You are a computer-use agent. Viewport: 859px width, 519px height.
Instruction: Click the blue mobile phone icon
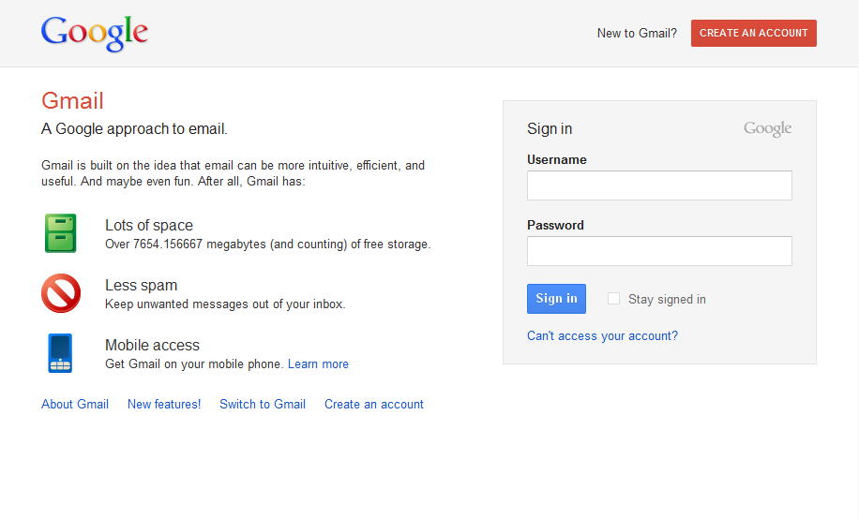pyautogui.click(x=60, y=353)
